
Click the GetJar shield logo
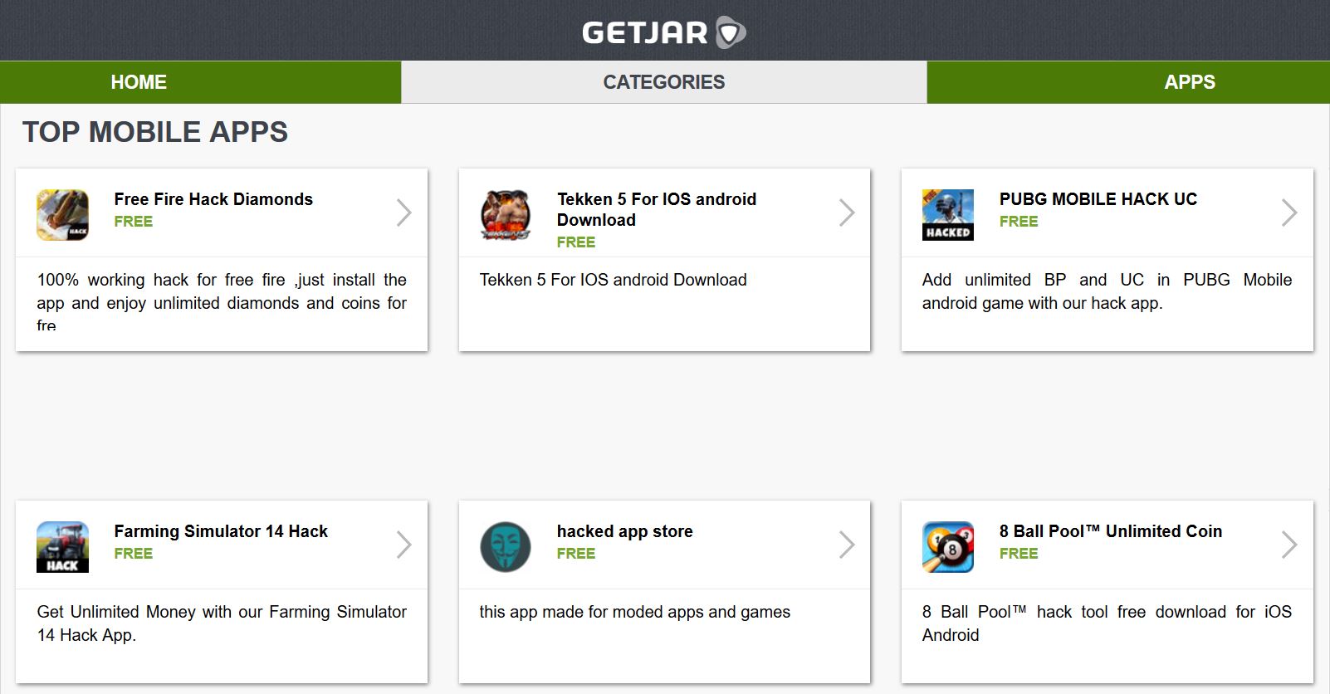click(729, 33)
